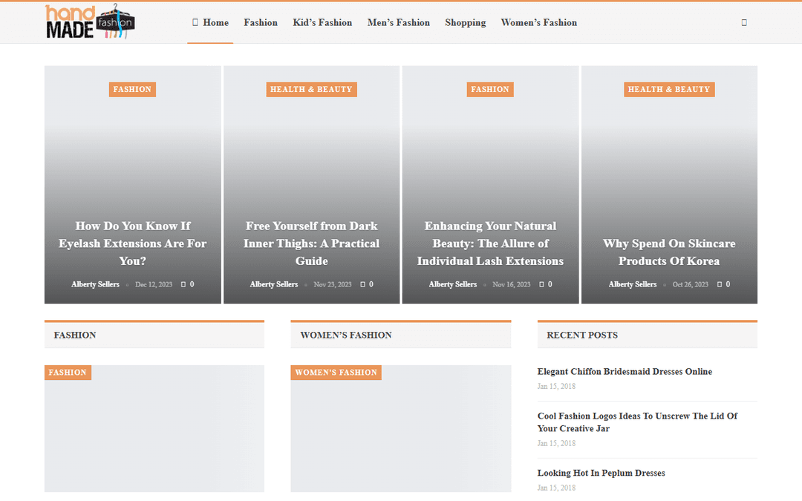Open 'Why Spend On Skincare Products Of Korea'
The width and height of the screenshot is (802, 501).
669,252
